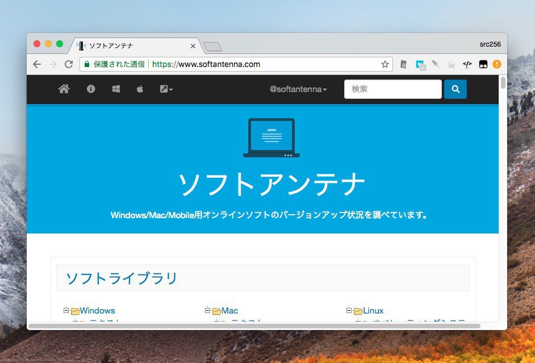Close the ソフトアンテナ tab
The image size is (535, 363).
(x=193, y=45)
